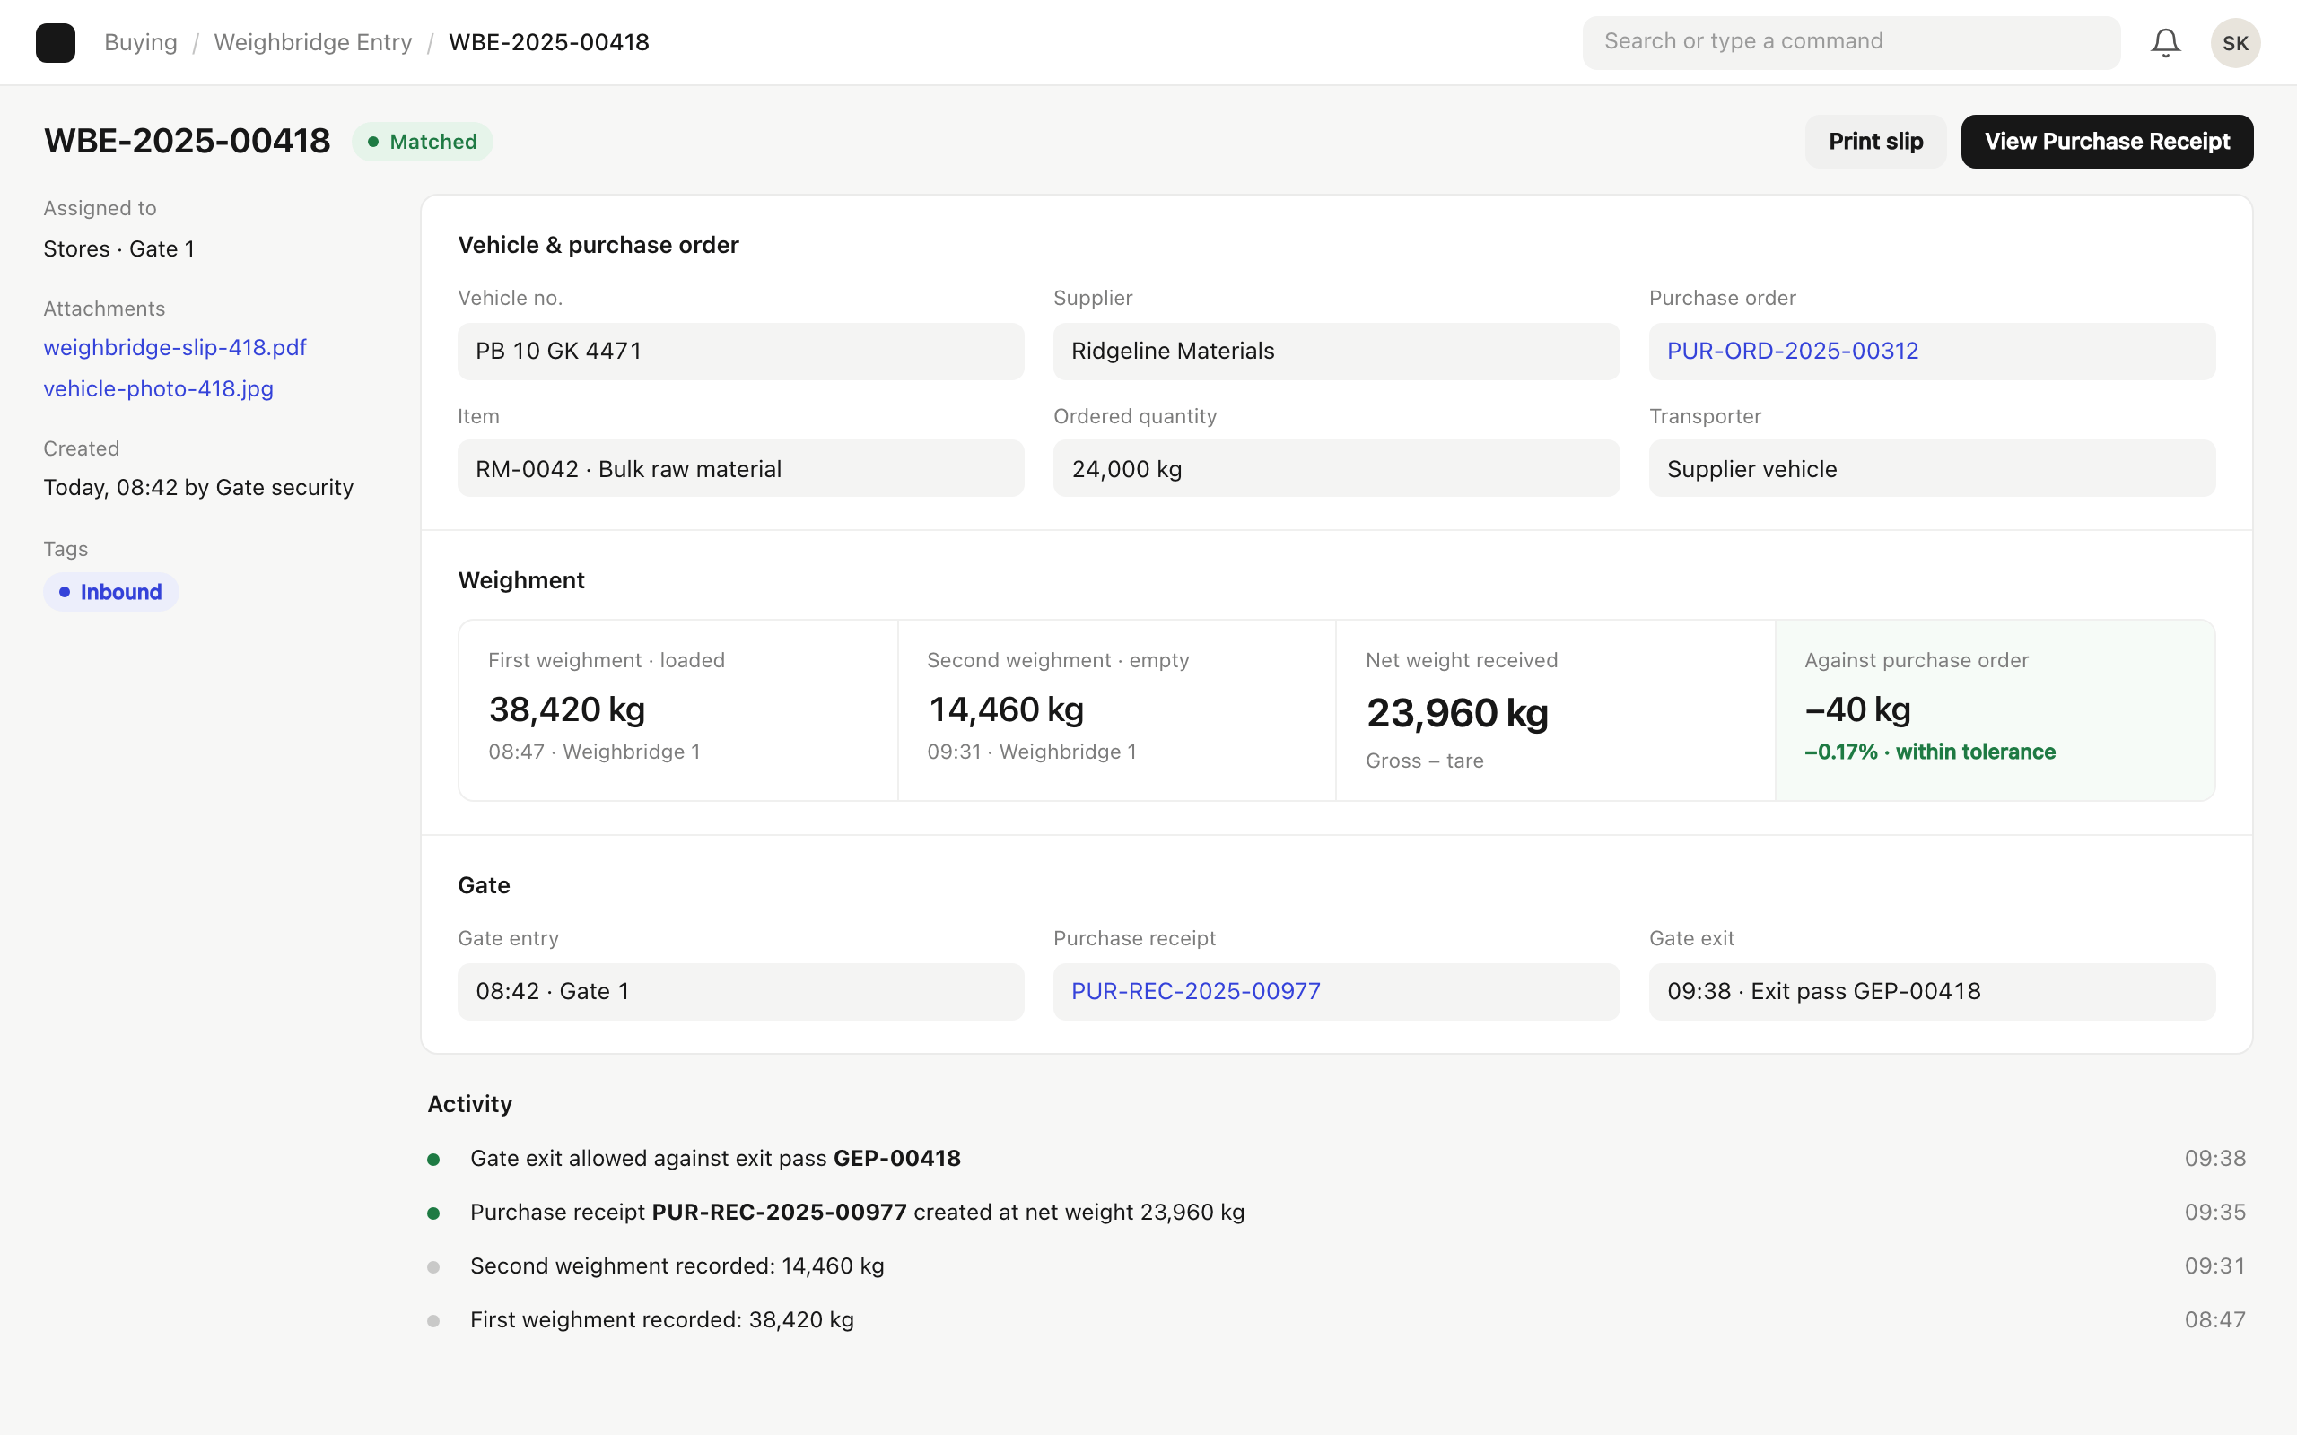Click the 09:35 activity timestamp
This screenshot has height=1435, width=2297.
pos(2214,1213)
